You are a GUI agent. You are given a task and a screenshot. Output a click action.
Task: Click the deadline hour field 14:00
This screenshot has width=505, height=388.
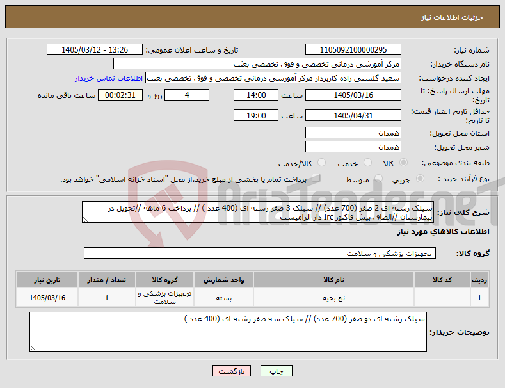[x=256, y=95]
